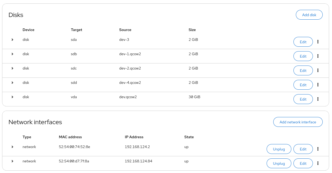Open the kebab menu for interface 52:54:00:d7:7f:8a
Viewport: 332px width, 173px height.
(318, 163)
